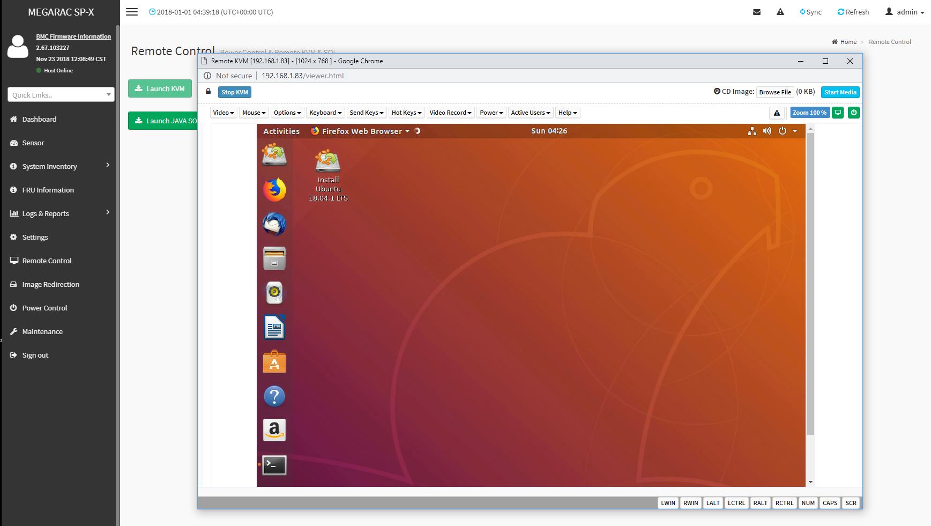931x526 pixels.
Task: Open Terminal from the Ubuntu dock
Action: tap(274, 465)
